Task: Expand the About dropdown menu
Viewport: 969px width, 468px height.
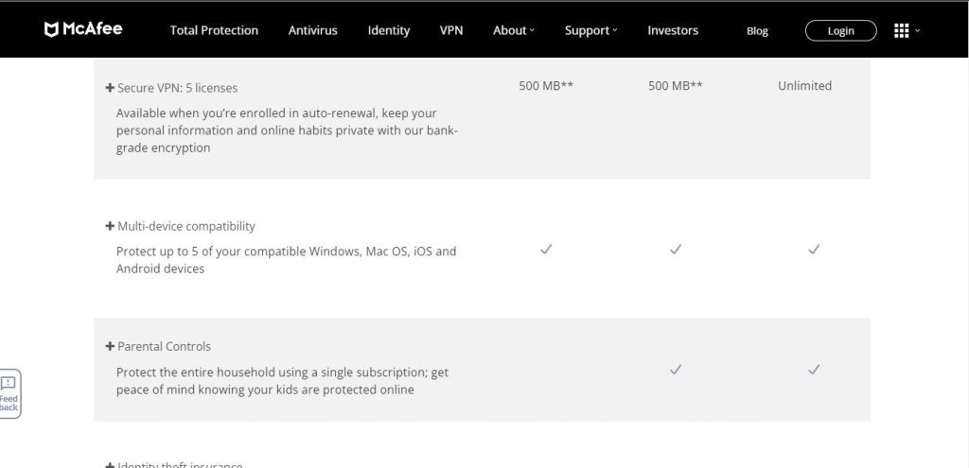Action: tap(513, 30)
